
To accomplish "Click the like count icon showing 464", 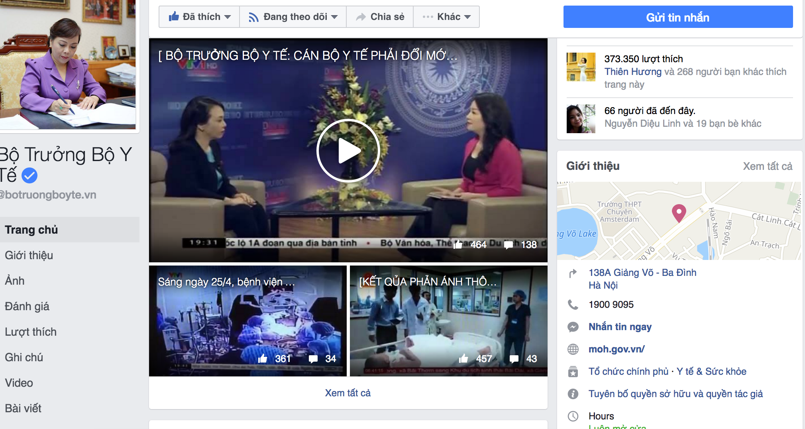I will 458,244.
